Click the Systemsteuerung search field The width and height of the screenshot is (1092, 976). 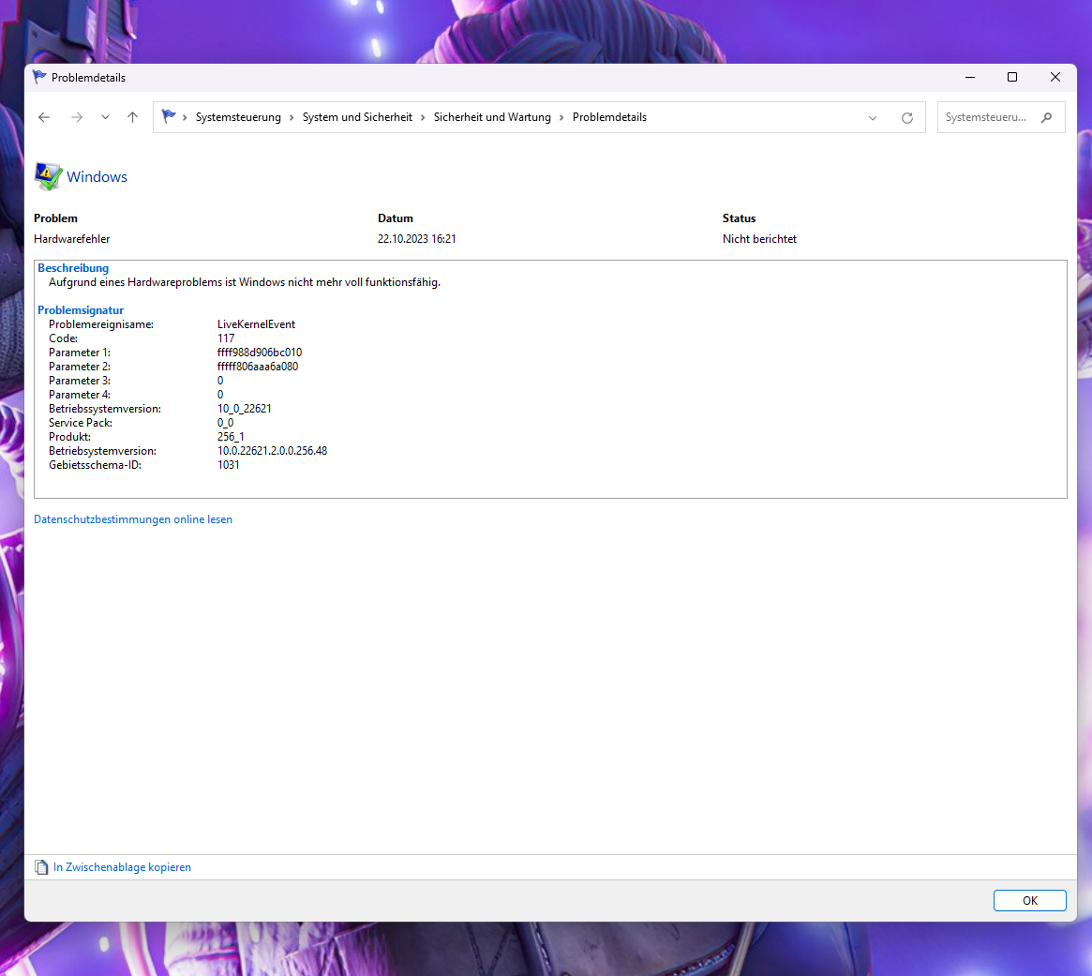click(x=1001, y=117)
